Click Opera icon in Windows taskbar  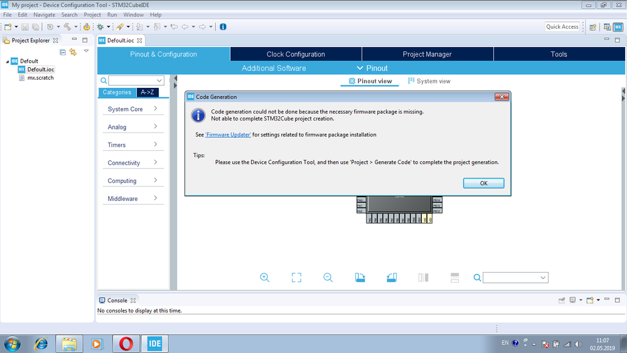126,344
